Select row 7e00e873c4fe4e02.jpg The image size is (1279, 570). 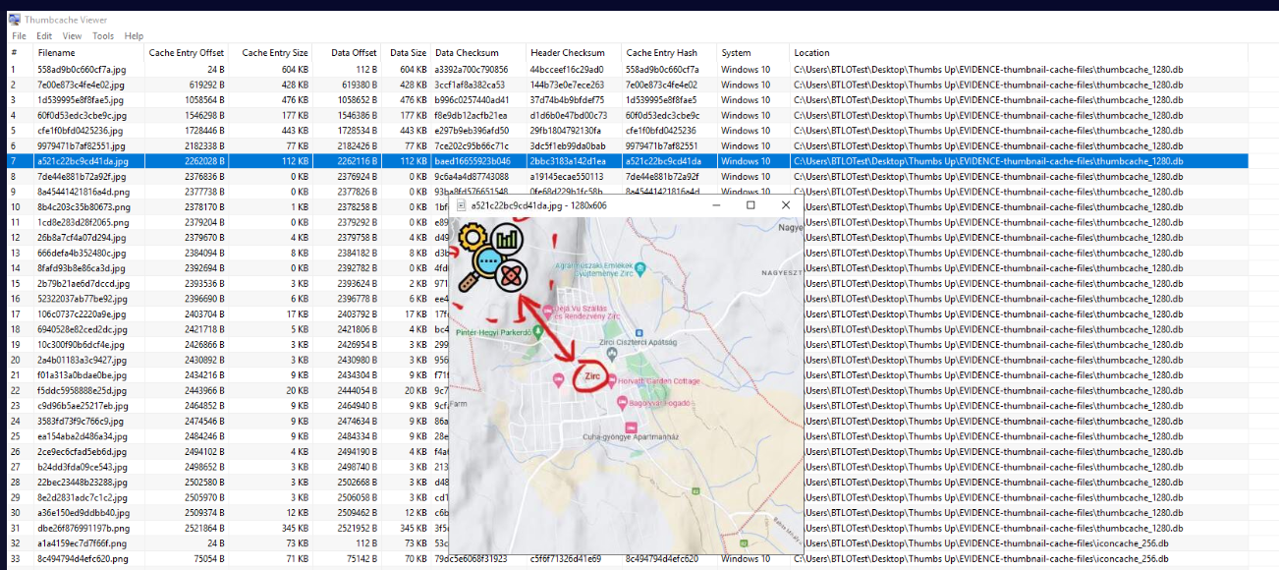pyautogui.click(x=628, y=85)
